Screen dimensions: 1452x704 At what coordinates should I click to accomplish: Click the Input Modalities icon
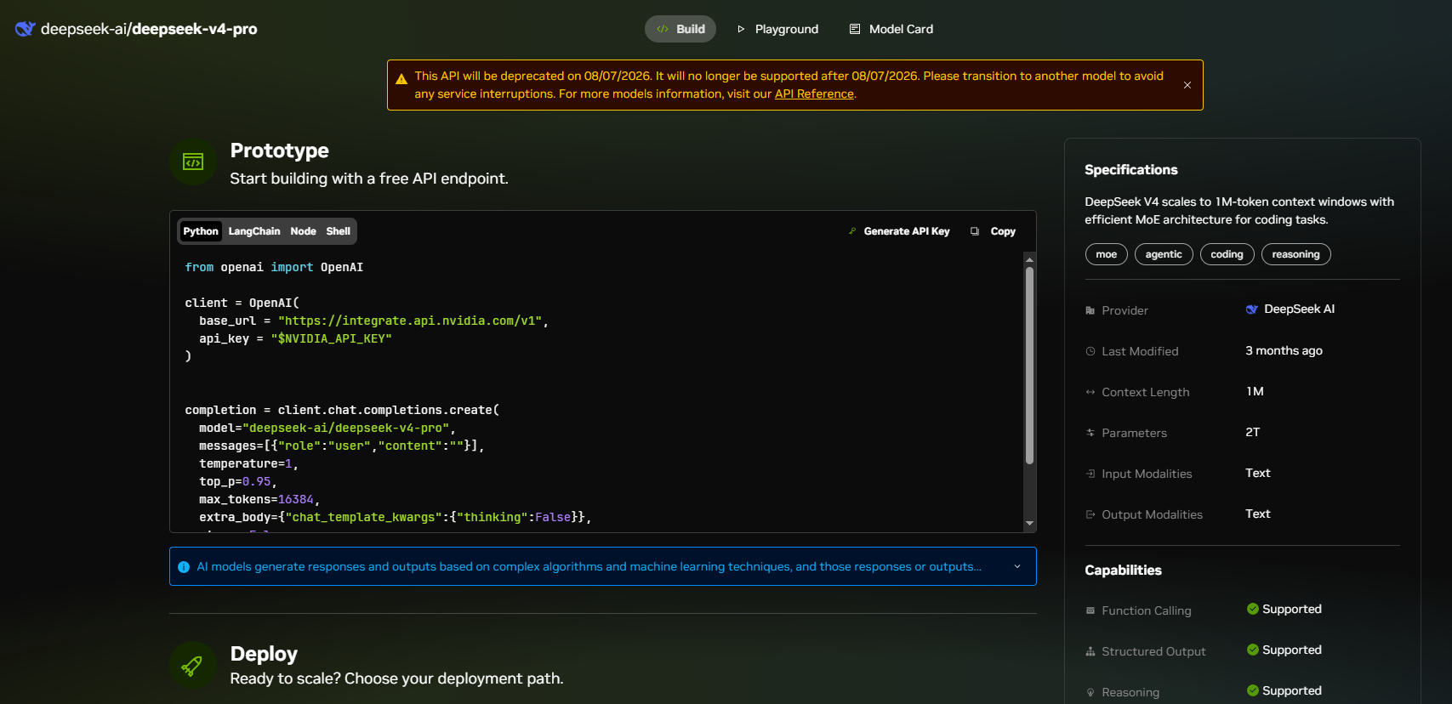coord(1090,474)
